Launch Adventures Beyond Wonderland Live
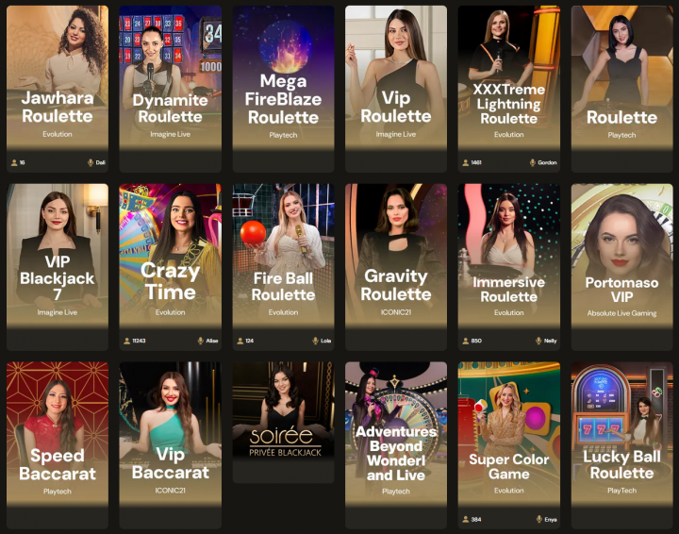Image resolution: width=679 pixels, height=534 pixels. point(396,445)
